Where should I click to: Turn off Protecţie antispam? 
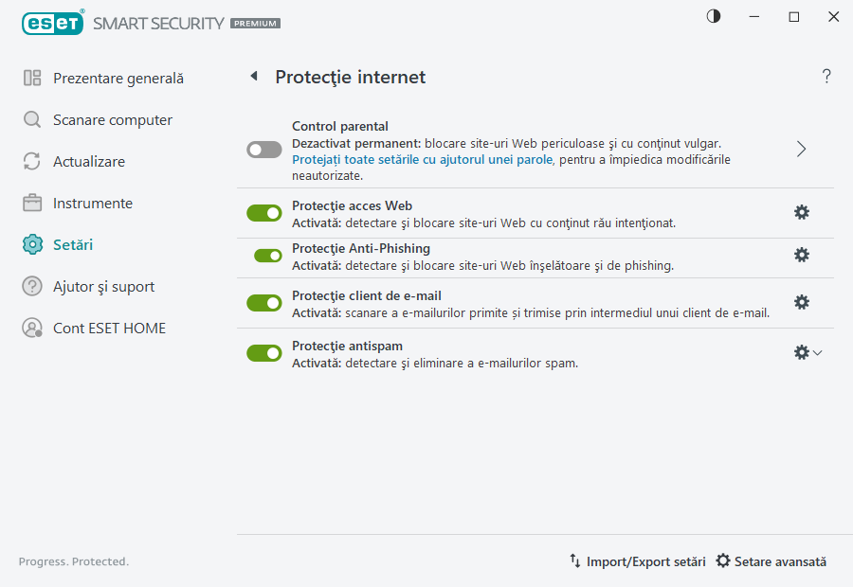(263, 352)
